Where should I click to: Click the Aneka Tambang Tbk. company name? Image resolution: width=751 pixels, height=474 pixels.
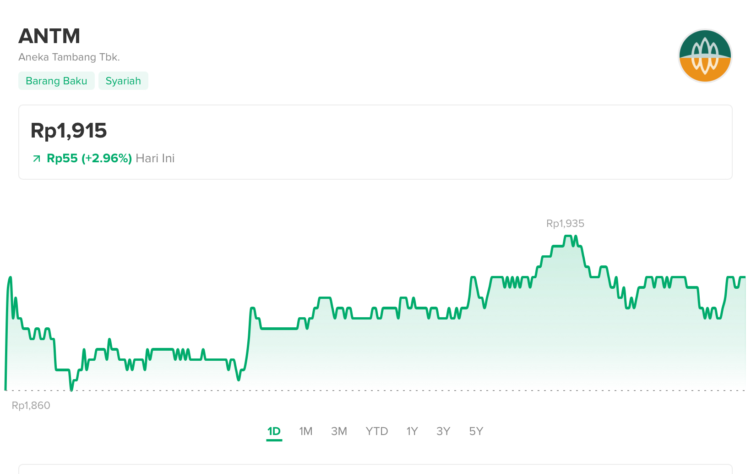[69, 57]
